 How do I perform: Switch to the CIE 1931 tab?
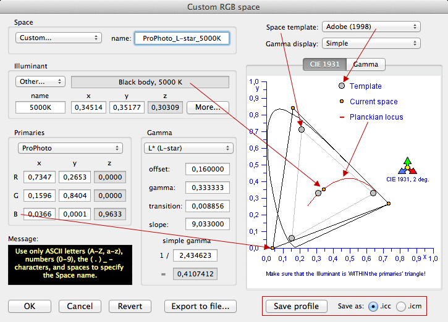point(324,64)
